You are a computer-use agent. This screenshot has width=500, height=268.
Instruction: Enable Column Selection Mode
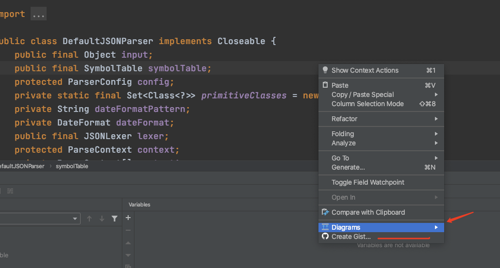point(381,104)
